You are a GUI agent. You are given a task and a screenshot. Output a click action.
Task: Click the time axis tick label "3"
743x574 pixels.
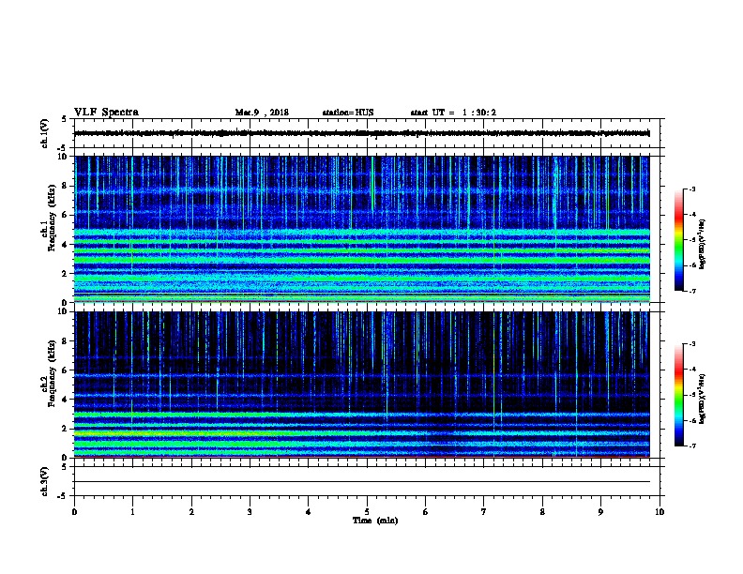(x=250, y=512)
